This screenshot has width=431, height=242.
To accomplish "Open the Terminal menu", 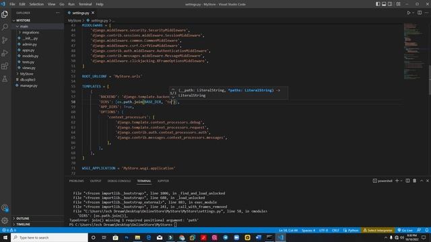I will pos(86,4).
